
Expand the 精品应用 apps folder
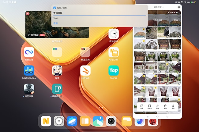pos(85,52)
